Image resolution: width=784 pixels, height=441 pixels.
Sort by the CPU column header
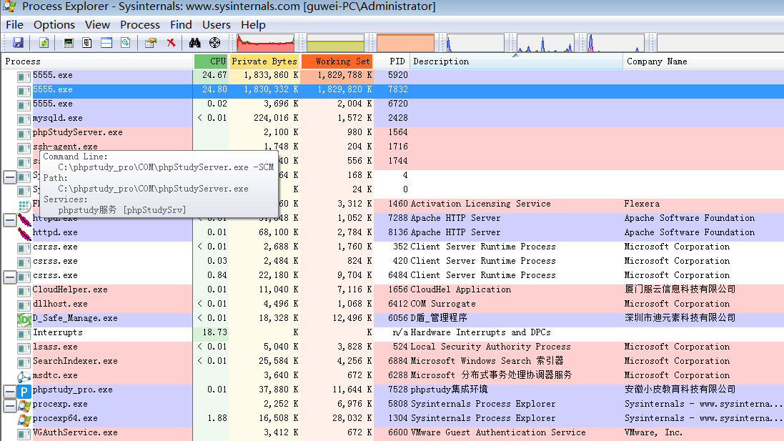pos(212,61)
